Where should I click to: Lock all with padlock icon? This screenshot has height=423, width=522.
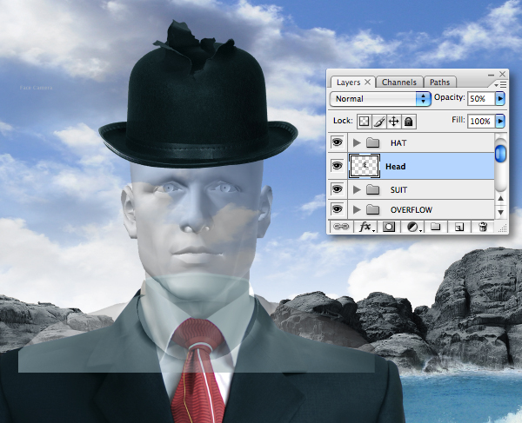(x=409, y=122)
